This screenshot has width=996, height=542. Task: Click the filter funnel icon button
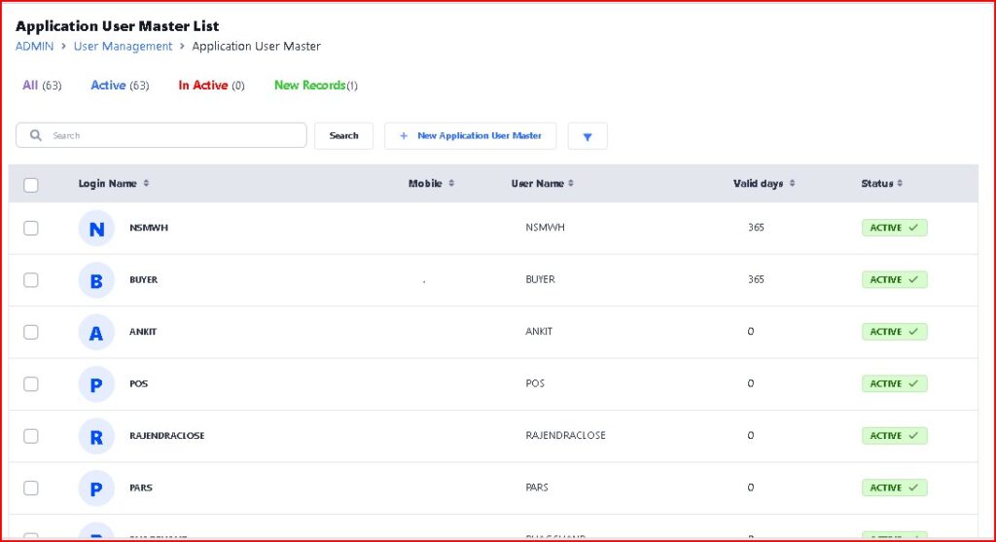[x=587, y=136]
